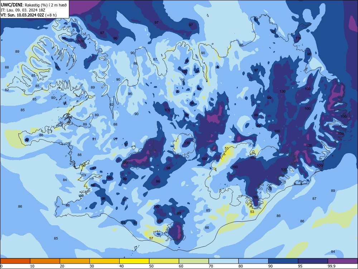This screenshot has width=358, height=269.
Task: Click the legend scale label '30'
Action: tap(92, 266)
